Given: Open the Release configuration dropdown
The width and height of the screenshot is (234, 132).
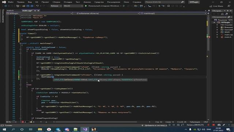Looking at the screenshot, I should click(56, 6).
